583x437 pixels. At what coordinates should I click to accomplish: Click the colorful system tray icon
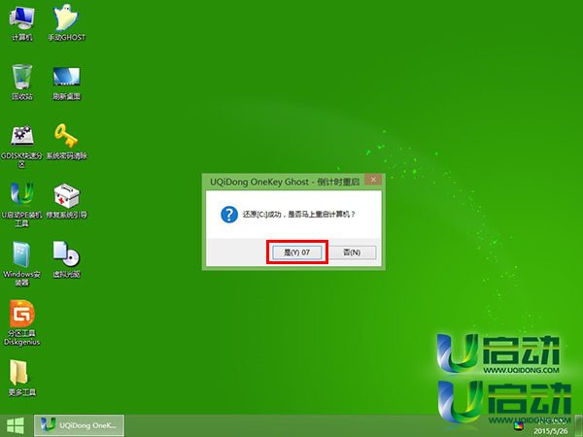click(x=518, y=424)
